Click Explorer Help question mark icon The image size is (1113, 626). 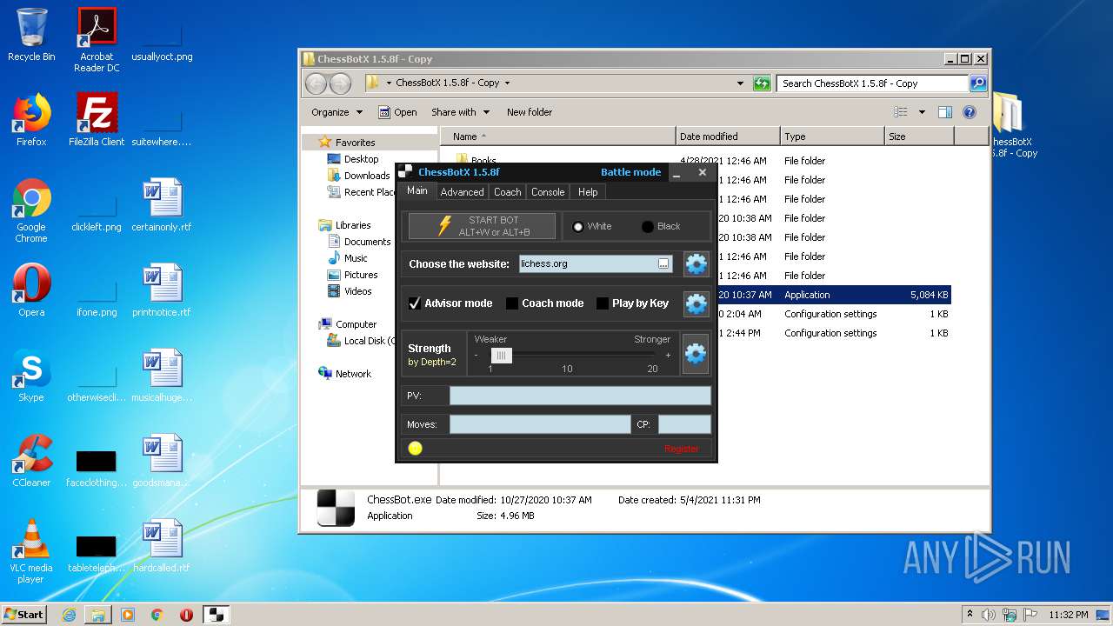(x=970, y=112)
